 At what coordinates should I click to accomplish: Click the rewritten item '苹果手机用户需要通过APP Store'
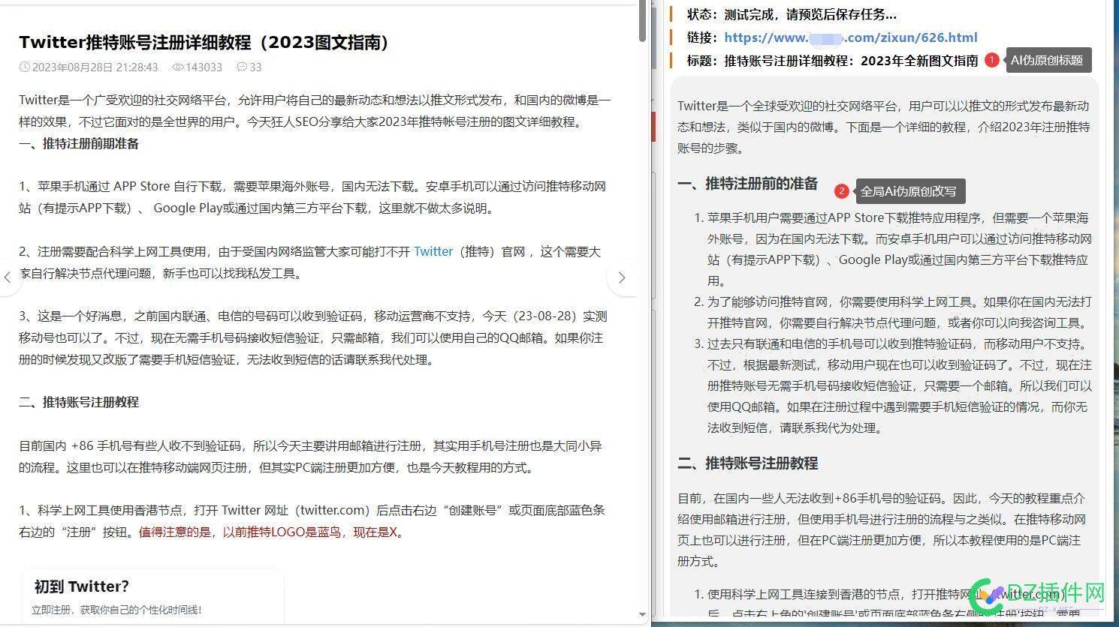(x=899, y=250)
